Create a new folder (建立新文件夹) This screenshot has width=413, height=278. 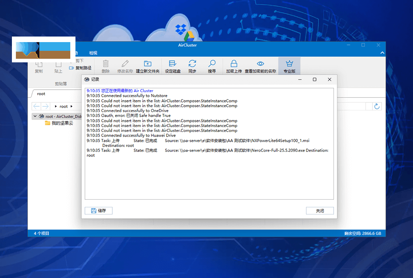pyautogui.click(x=147, y=66)
